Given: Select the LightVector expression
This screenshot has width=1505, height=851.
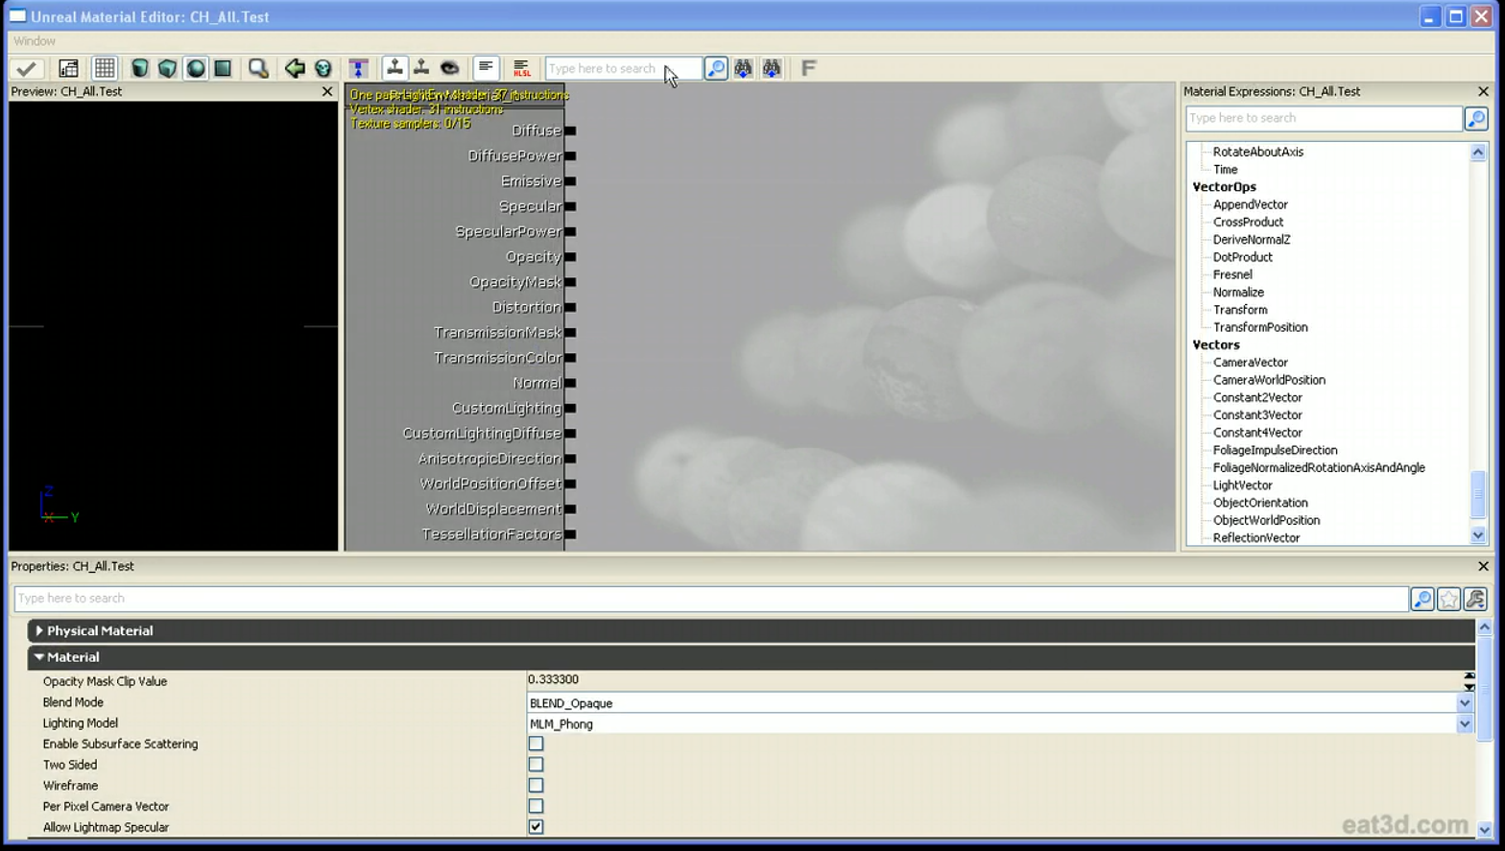Looking at the screenshot, I should coord(1243,485).
